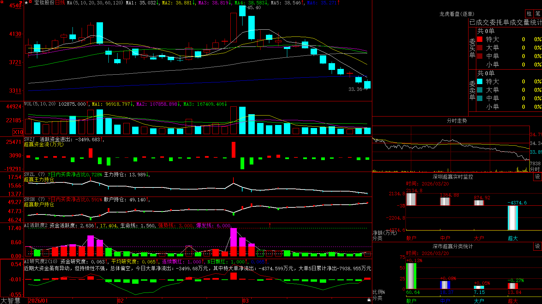Select the 2026/01 timeline label
Image resolution: width=542 pixels, height=304 pixels.
coord(38,301)
